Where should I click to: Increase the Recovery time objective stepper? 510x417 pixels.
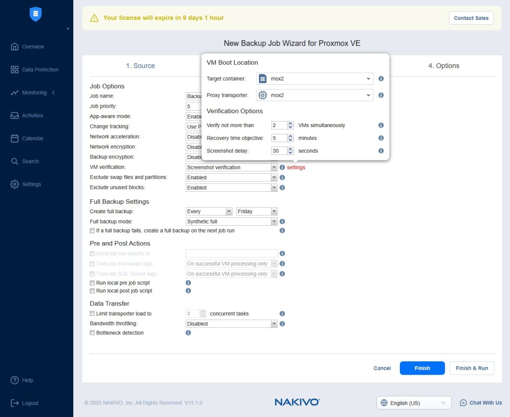pos(290,136)
